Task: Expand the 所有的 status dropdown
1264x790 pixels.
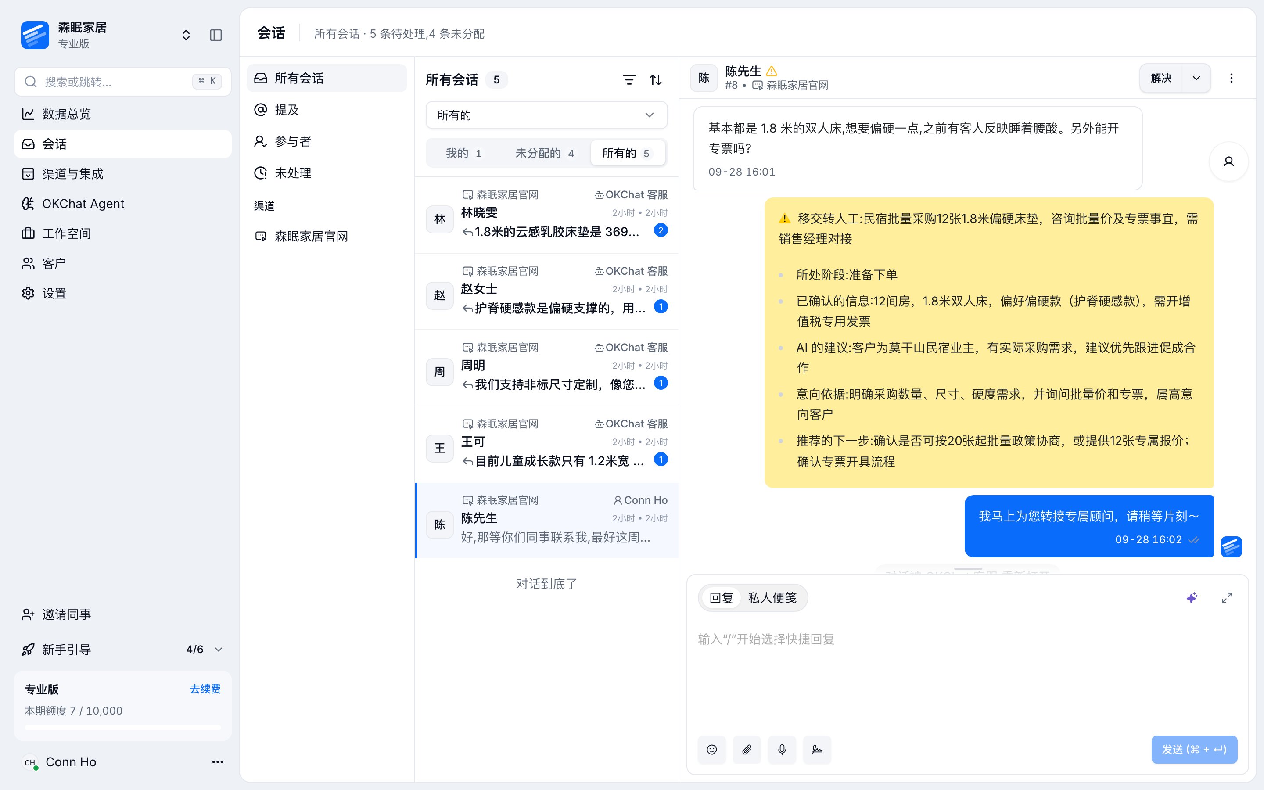Action: point(546,115)
